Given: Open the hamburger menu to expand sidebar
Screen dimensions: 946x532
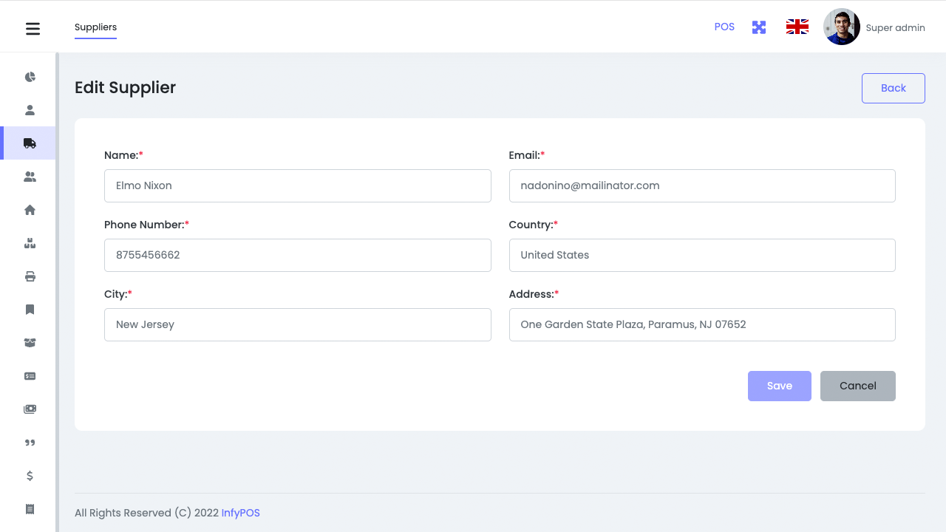Looking at the screenshot, I should [x=33, y=29].
